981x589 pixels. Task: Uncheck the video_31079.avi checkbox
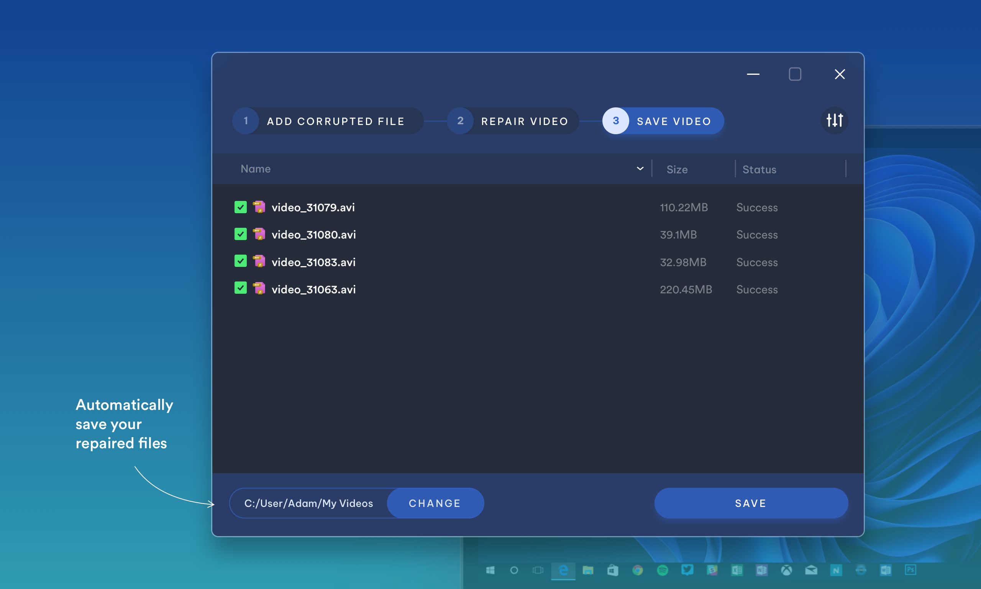(240, 207)
